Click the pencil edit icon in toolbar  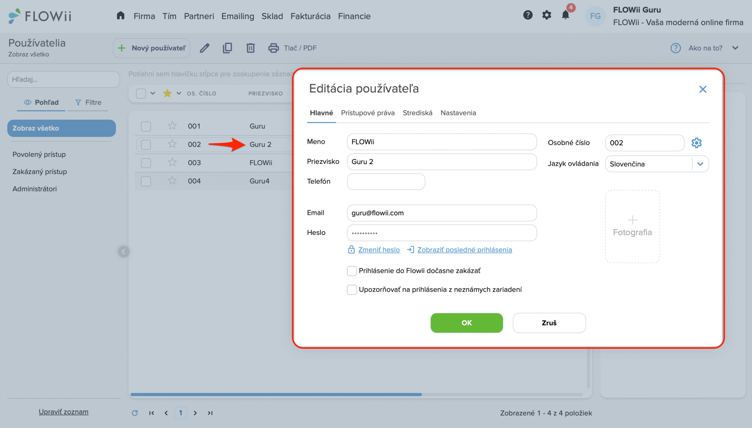pyautogui.click(x=204, y=48)
